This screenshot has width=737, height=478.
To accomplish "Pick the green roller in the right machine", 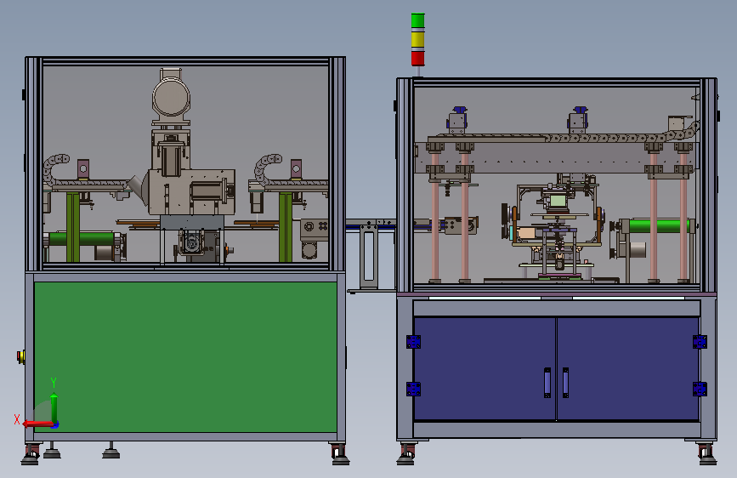I will [x=660, y=226].
